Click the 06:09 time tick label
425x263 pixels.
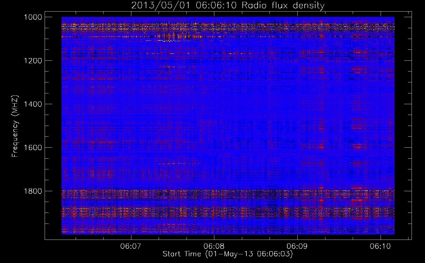point(297,246)
